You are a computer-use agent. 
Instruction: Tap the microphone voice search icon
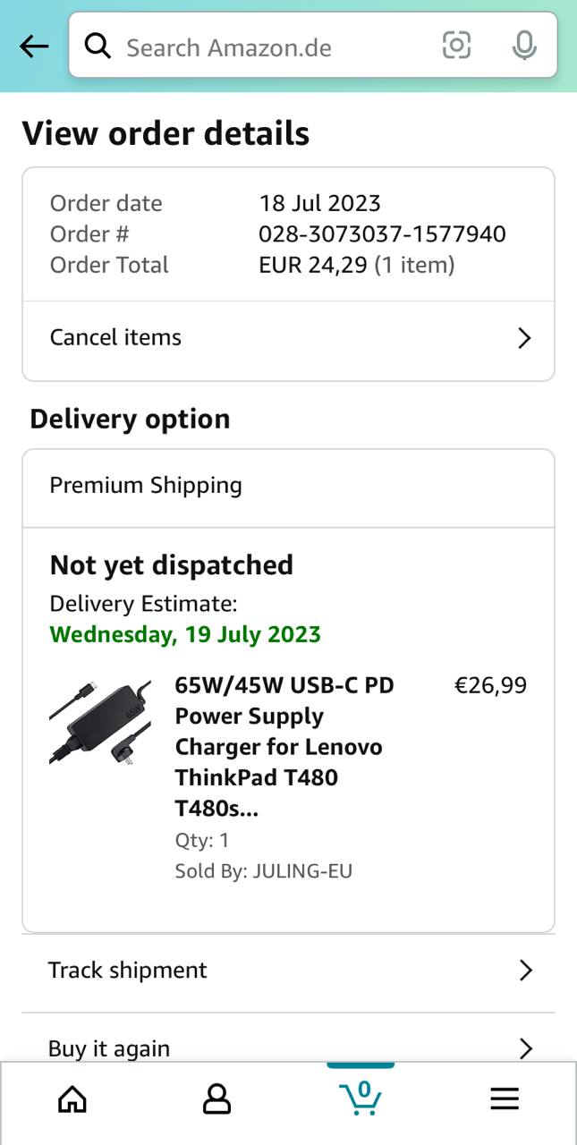(524, 46)
